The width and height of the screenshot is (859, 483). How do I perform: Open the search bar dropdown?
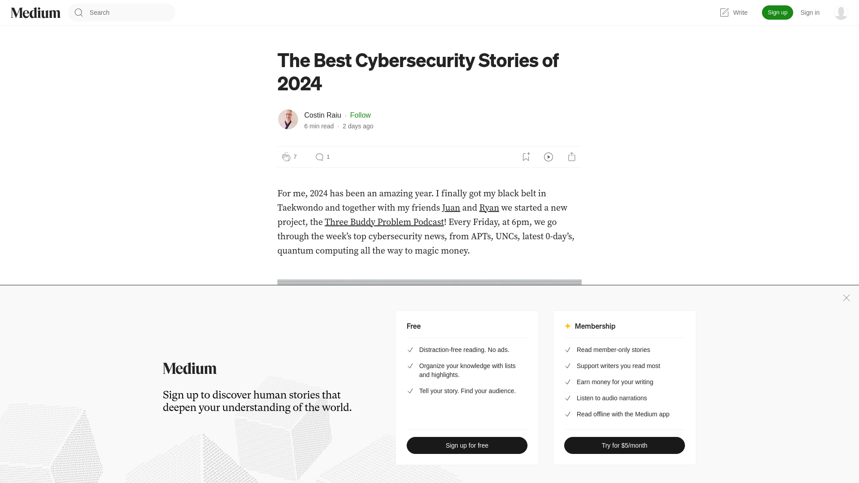coord(122,13)
